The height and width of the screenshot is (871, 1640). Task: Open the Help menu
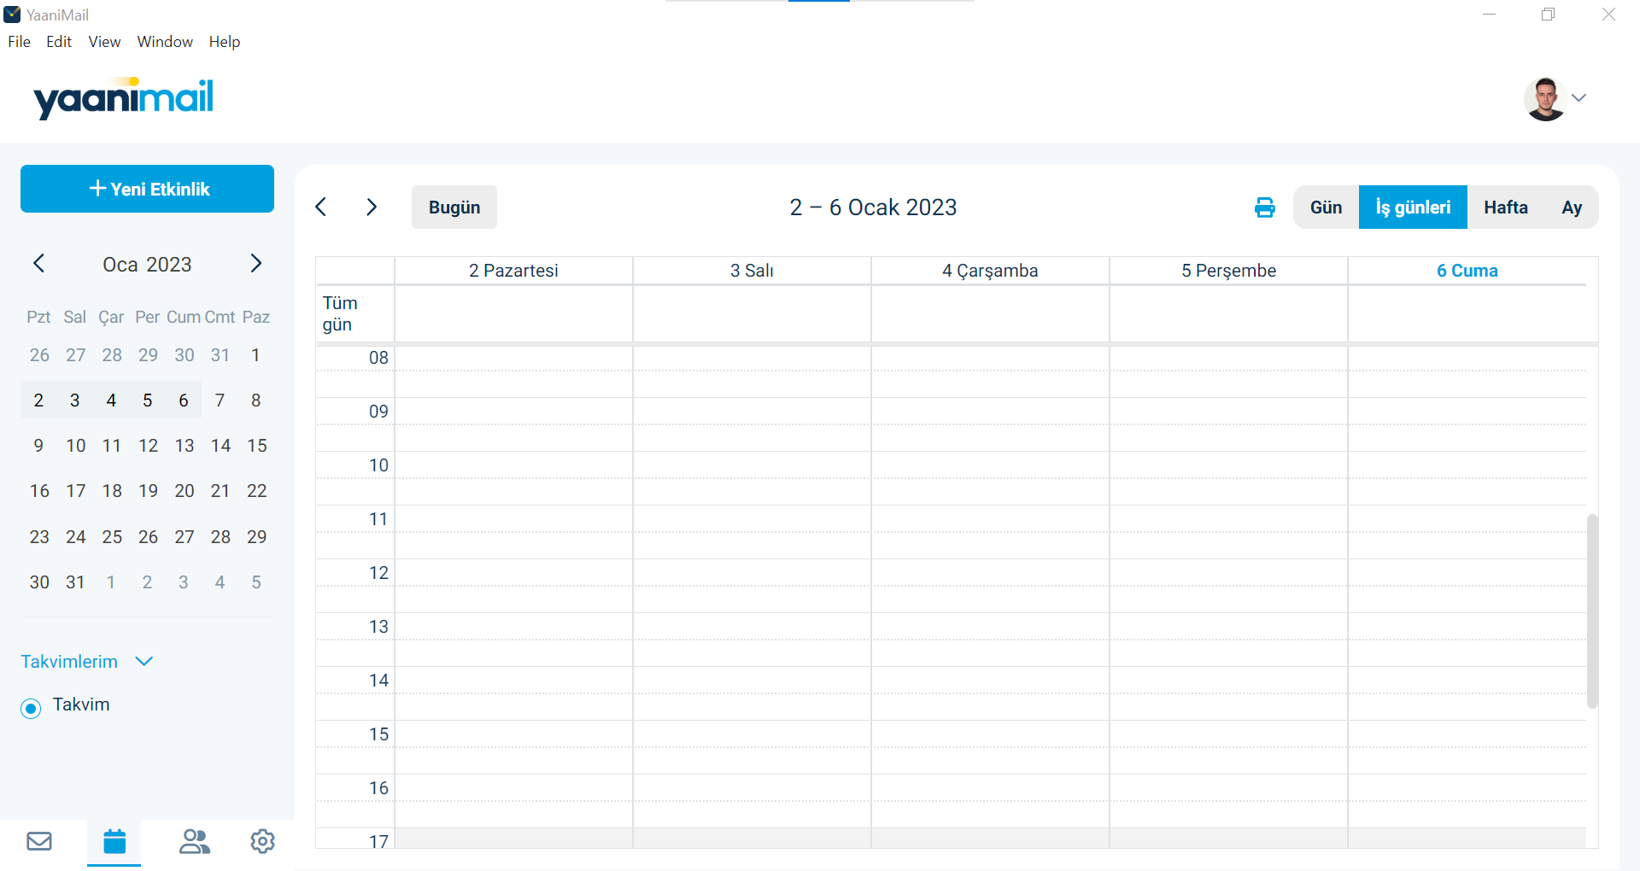225,42
